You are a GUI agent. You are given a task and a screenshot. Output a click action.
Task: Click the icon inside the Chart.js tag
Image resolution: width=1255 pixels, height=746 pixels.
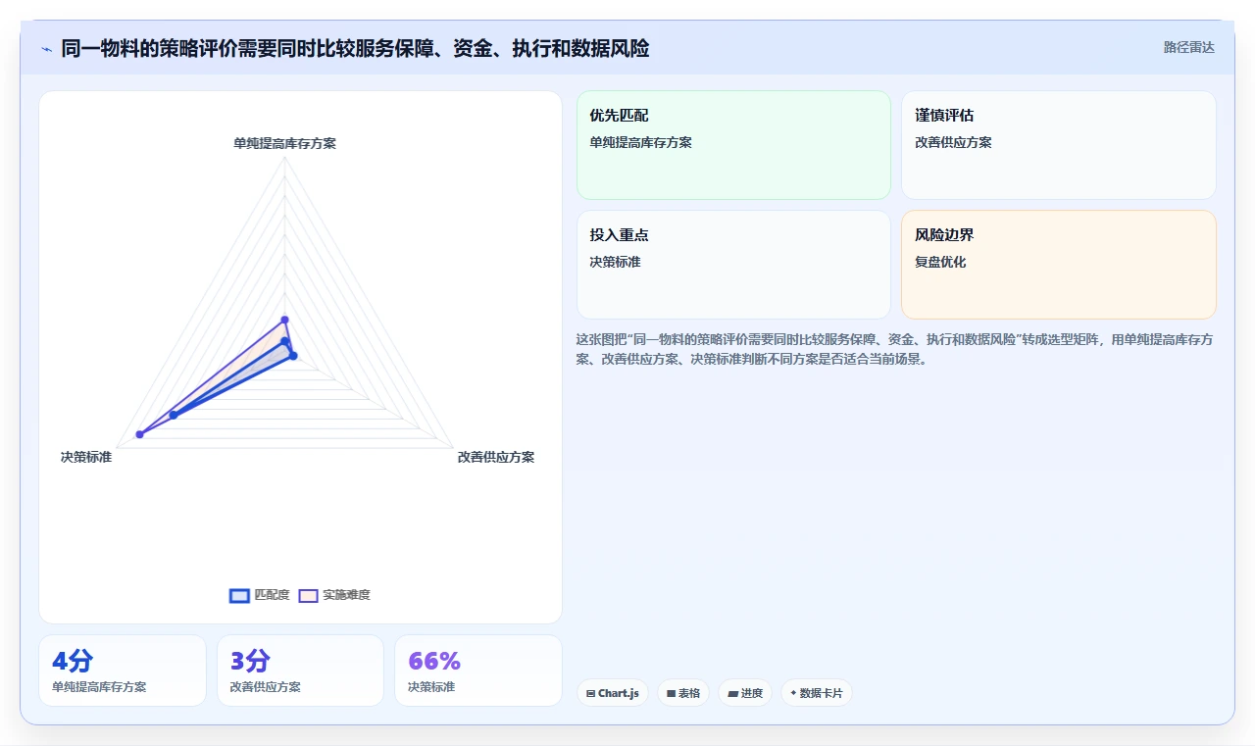tap(590, 693)
